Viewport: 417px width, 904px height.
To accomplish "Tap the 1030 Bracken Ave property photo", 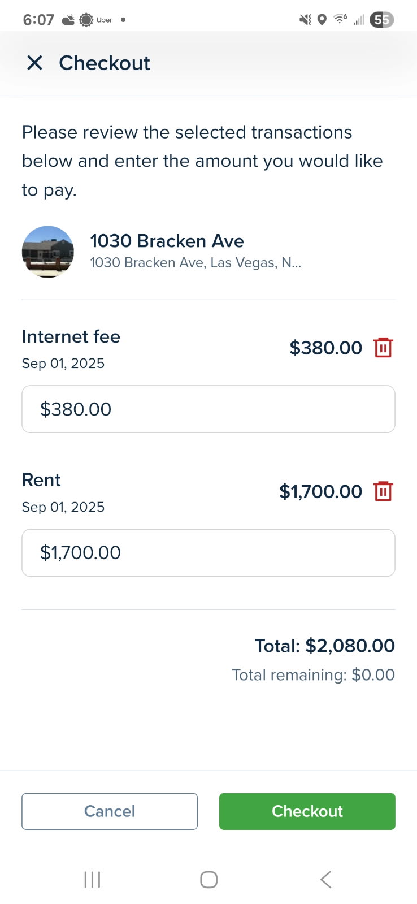I will pos(48,252).
